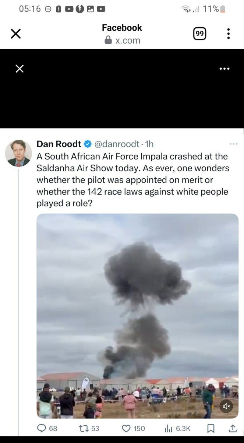The image size is (244, 443).
Task: Tap the 1h post timestamp
Action: tap(149, 144)
